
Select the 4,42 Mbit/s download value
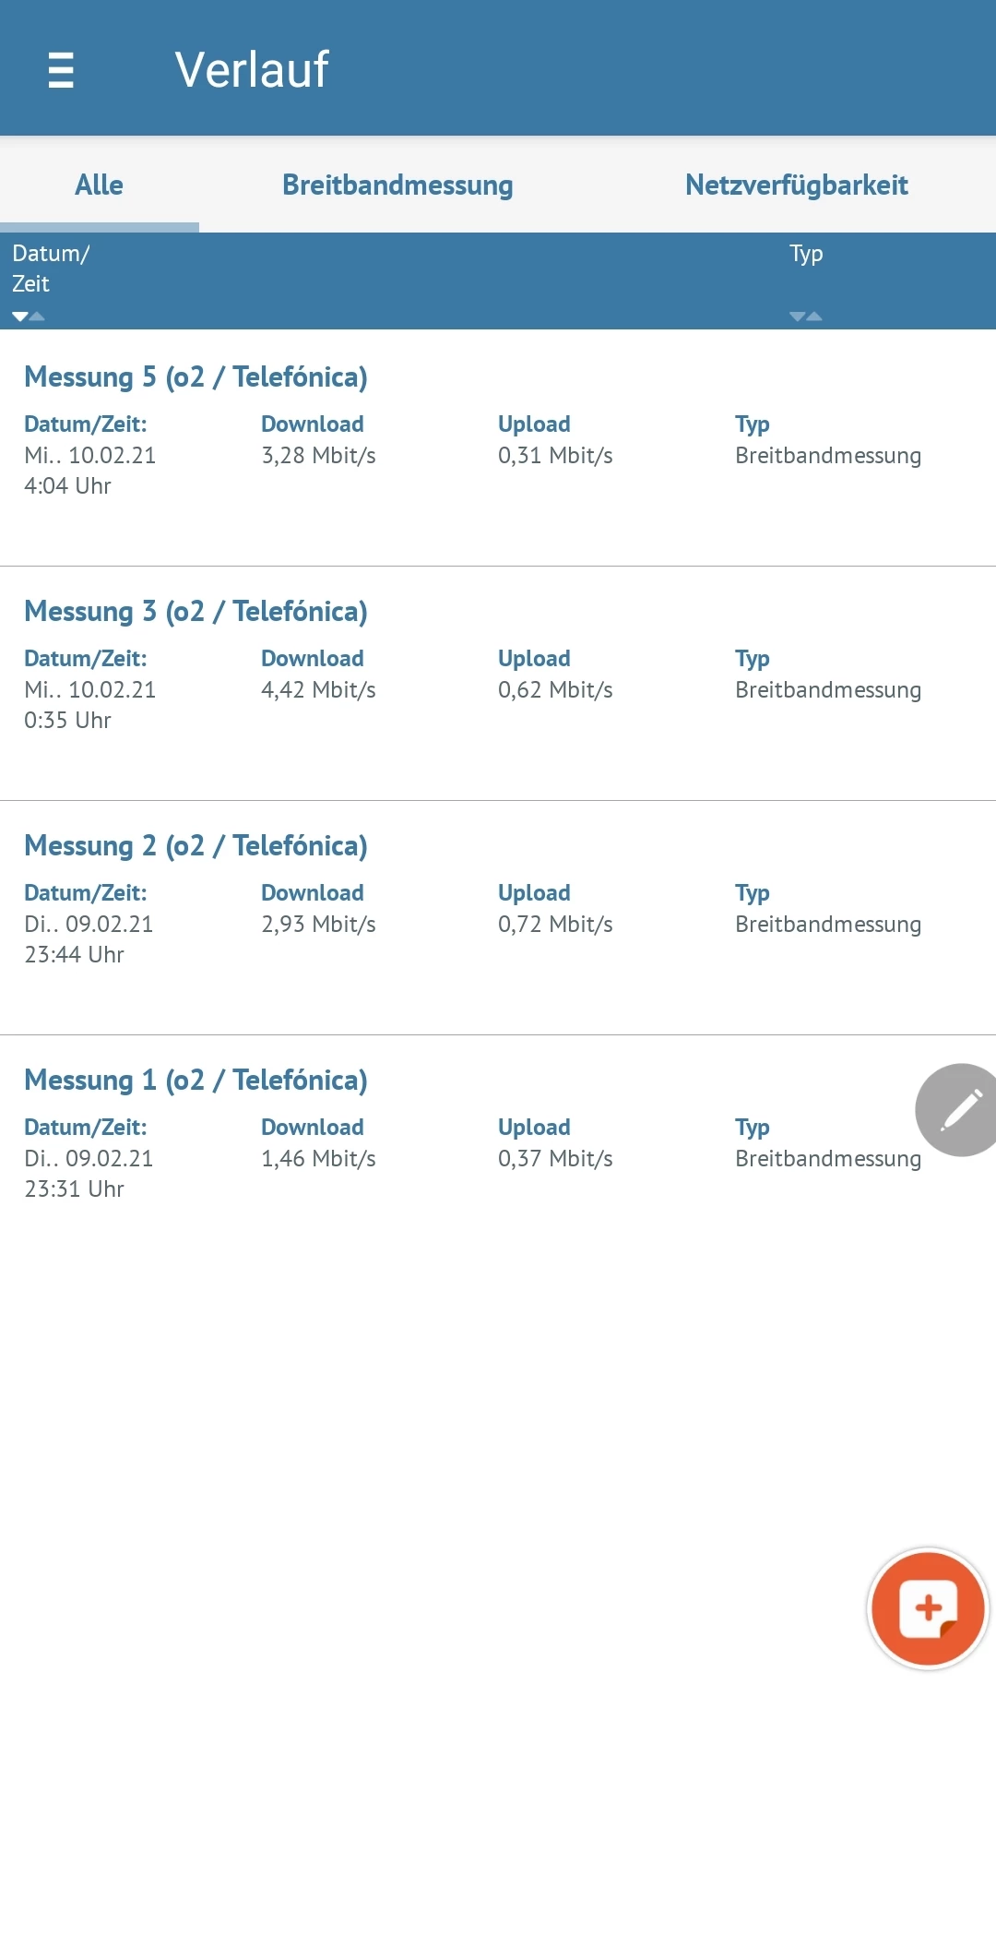point(318,690)
